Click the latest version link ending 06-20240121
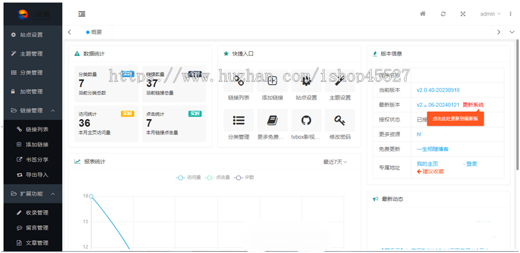Viewport: 520px width, 253px height. click(x=438, y=105)
